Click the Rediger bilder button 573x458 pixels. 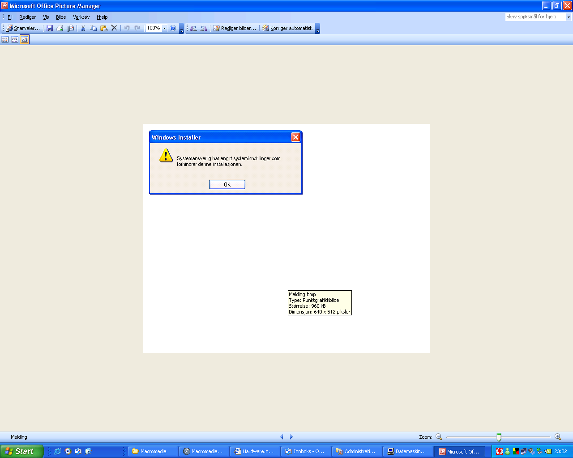click(235, 28)
